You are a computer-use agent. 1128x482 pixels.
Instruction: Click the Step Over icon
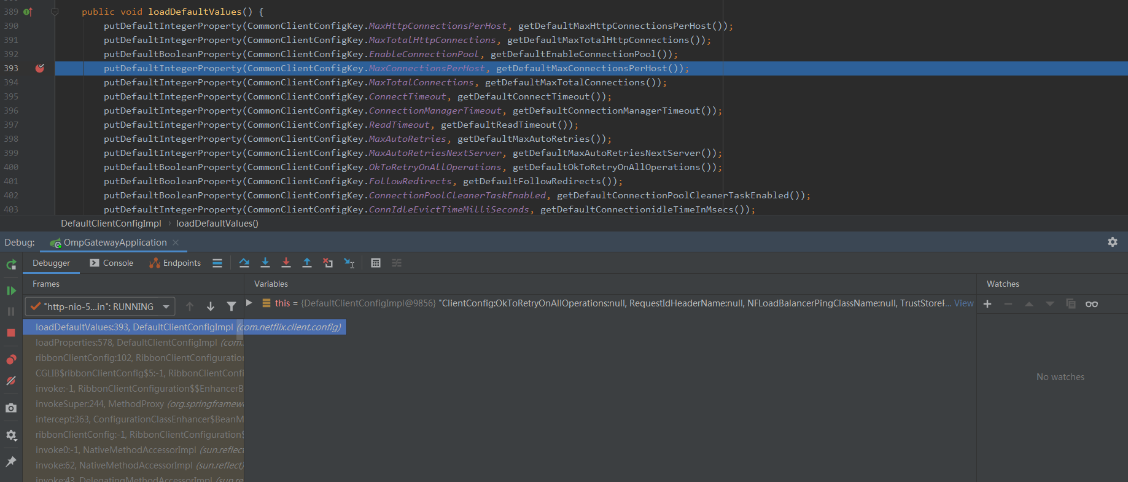pos(244,263)
